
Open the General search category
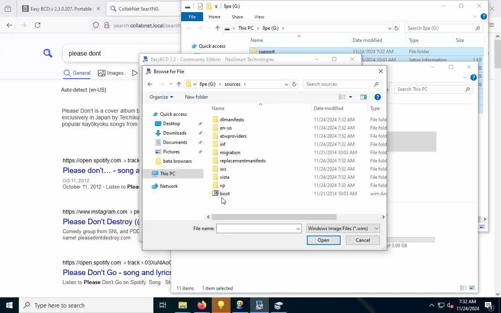point(77,73)
